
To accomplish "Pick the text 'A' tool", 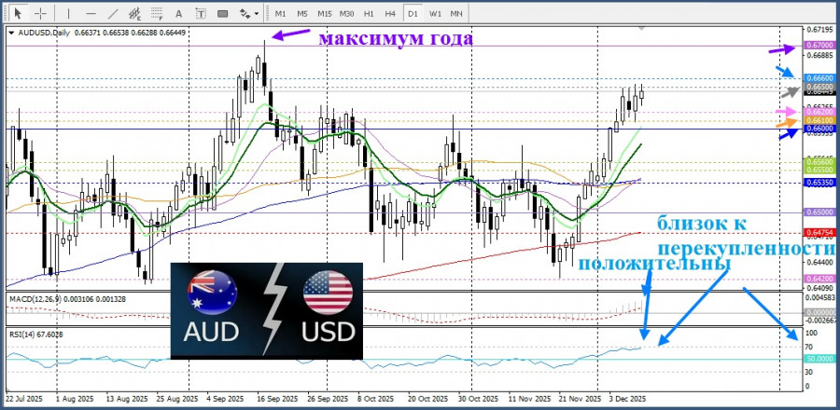I will pos(178,13).
